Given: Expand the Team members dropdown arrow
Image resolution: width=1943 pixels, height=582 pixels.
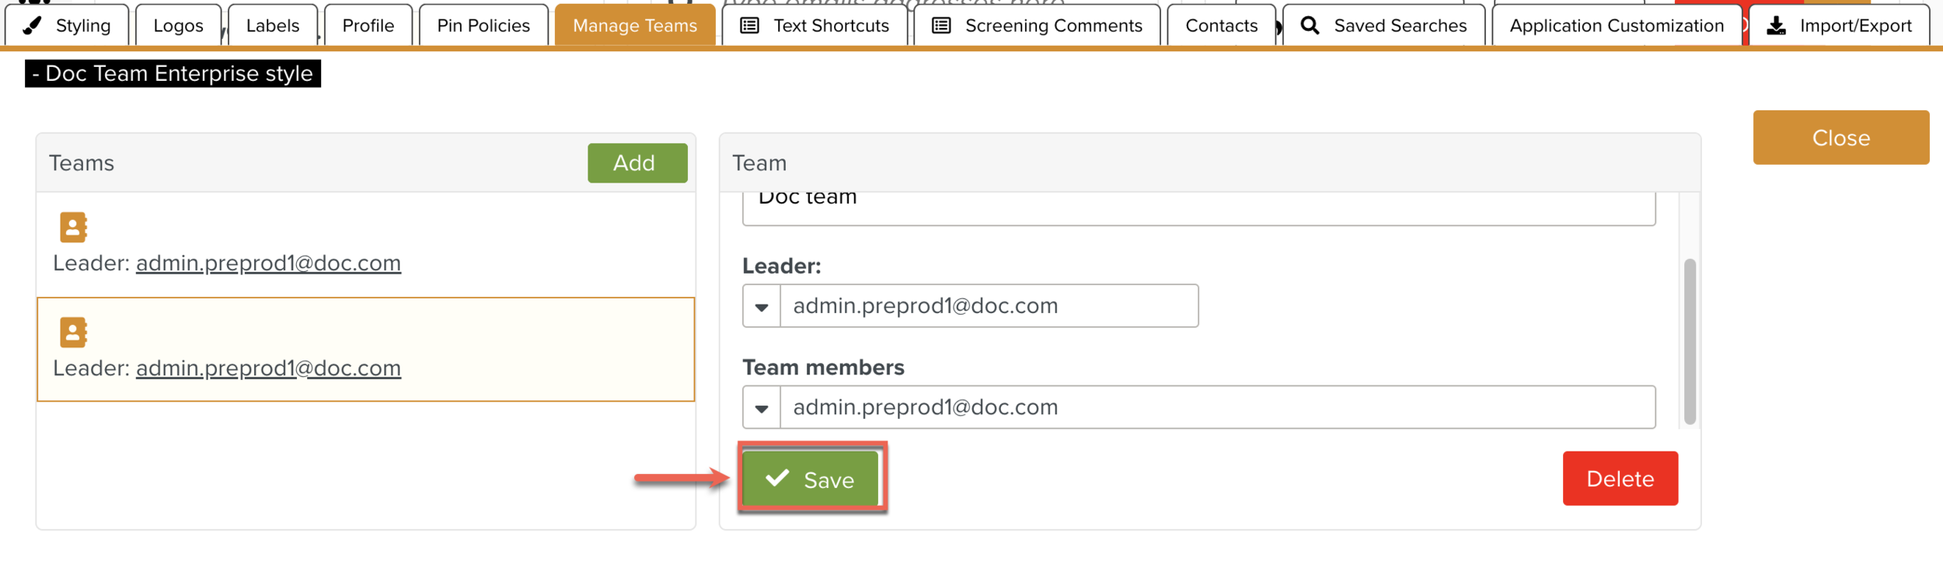Looking at the screenshot, I should pos(762,408).
